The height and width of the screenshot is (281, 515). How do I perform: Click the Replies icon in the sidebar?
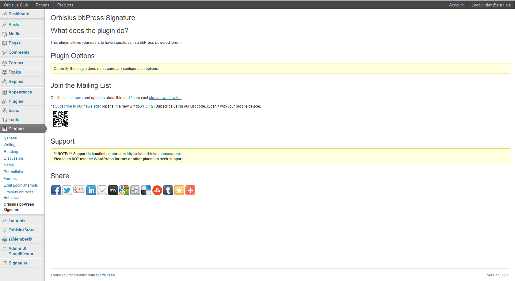tap(5, 82)
